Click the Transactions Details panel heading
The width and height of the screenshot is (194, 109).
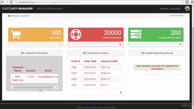[x=96, y=53]
